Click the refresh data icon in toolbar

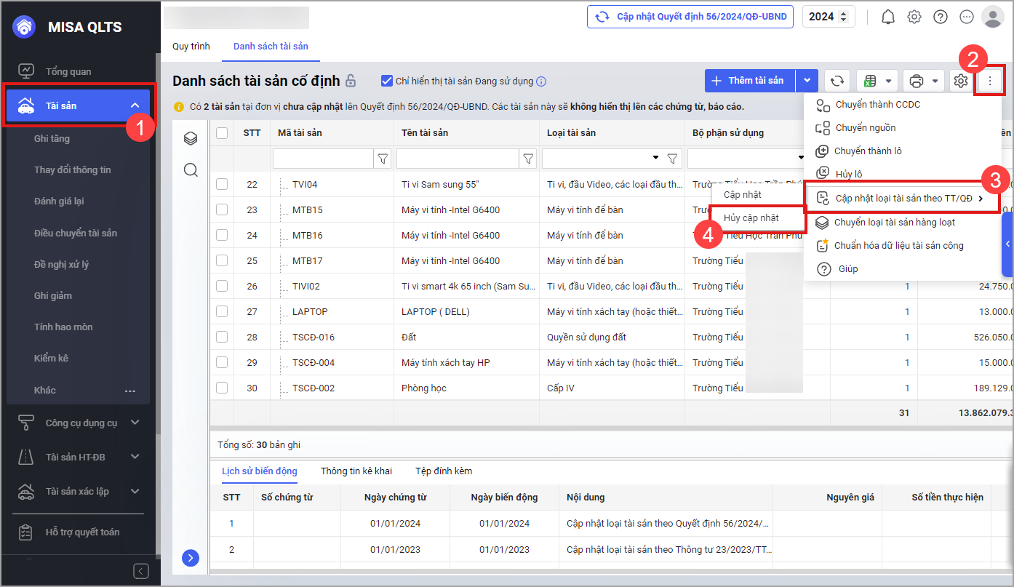click(x=837, y=81)
